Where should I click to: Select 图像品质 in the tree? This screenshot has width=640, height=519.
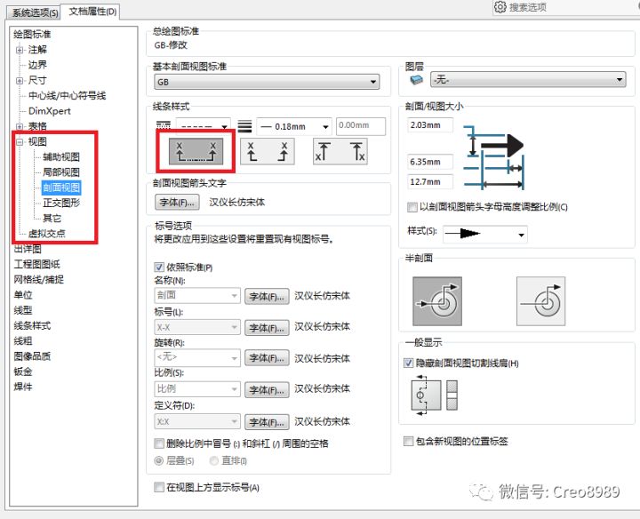pos(32,356)
